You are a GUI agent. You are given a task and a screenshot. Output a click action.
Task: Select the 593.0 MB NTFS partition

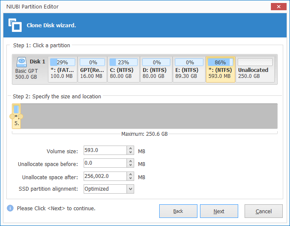(220, 69)
